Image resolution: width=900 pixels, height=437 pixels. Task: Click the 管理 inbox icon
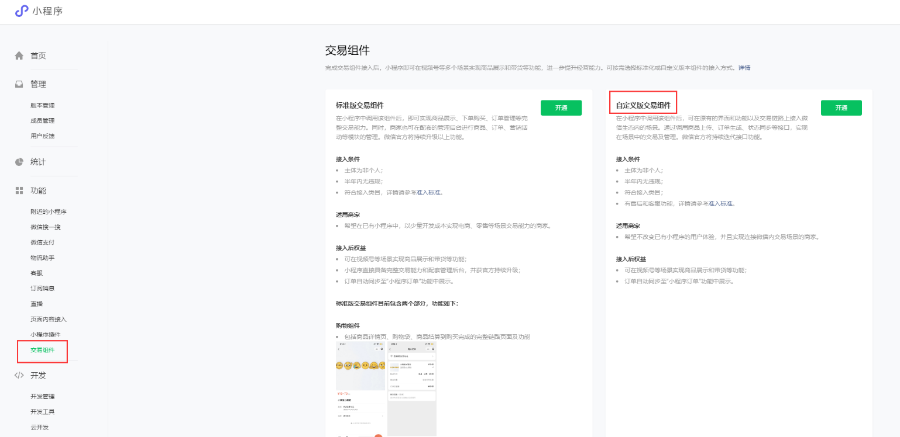tap(19, 84)
